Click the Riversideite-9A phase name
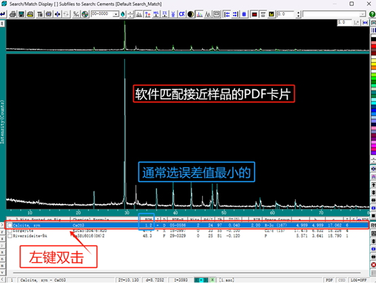Screen dimensions: 376x283 [x=30, y=236]
